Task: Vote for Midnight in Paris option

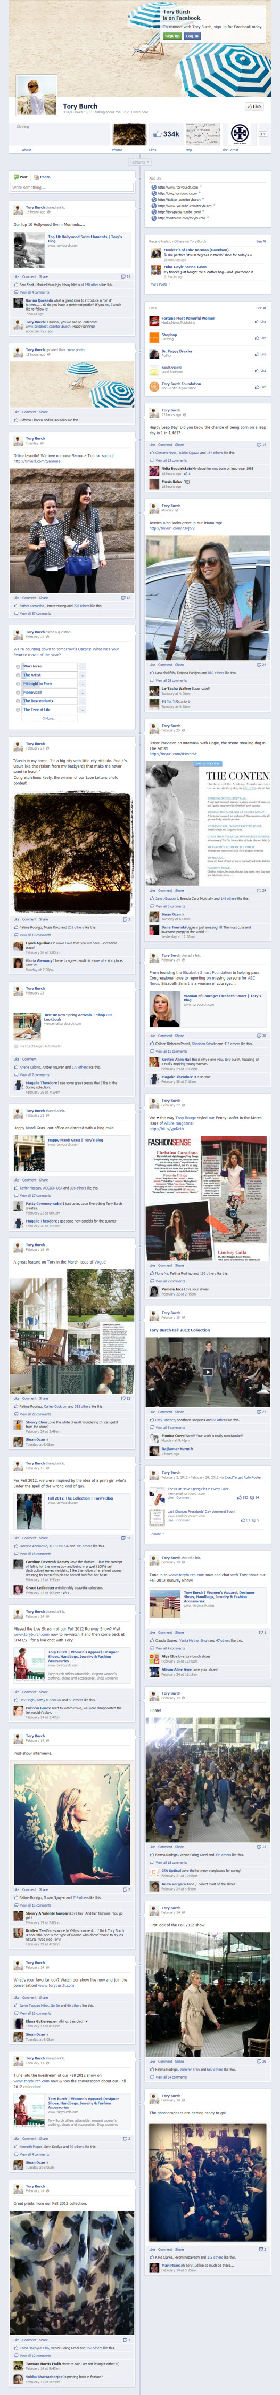Action: pos(50,683)
